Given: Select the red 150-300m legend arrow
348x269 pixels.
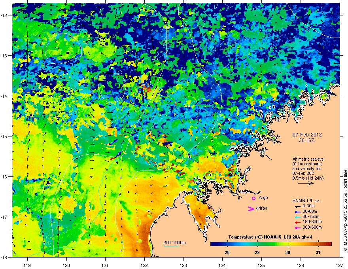Looking at the screenshot, I should pyautogui.click(x=297, y=222).
